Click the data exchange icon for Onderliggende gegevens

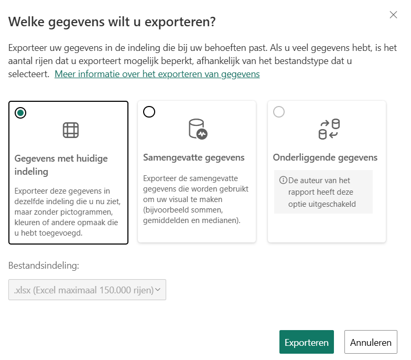click(x=329, y=130)
